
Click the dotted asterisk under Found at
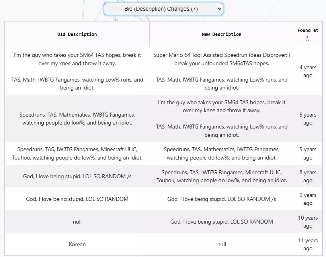[x=308, y=38]
